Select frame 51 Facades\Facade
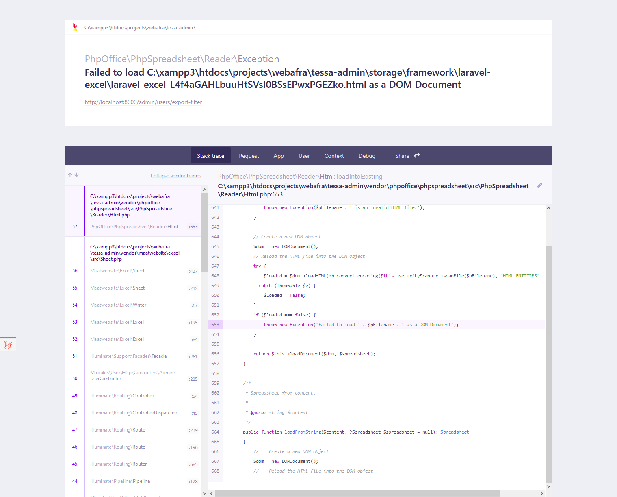 coord(133,356)
